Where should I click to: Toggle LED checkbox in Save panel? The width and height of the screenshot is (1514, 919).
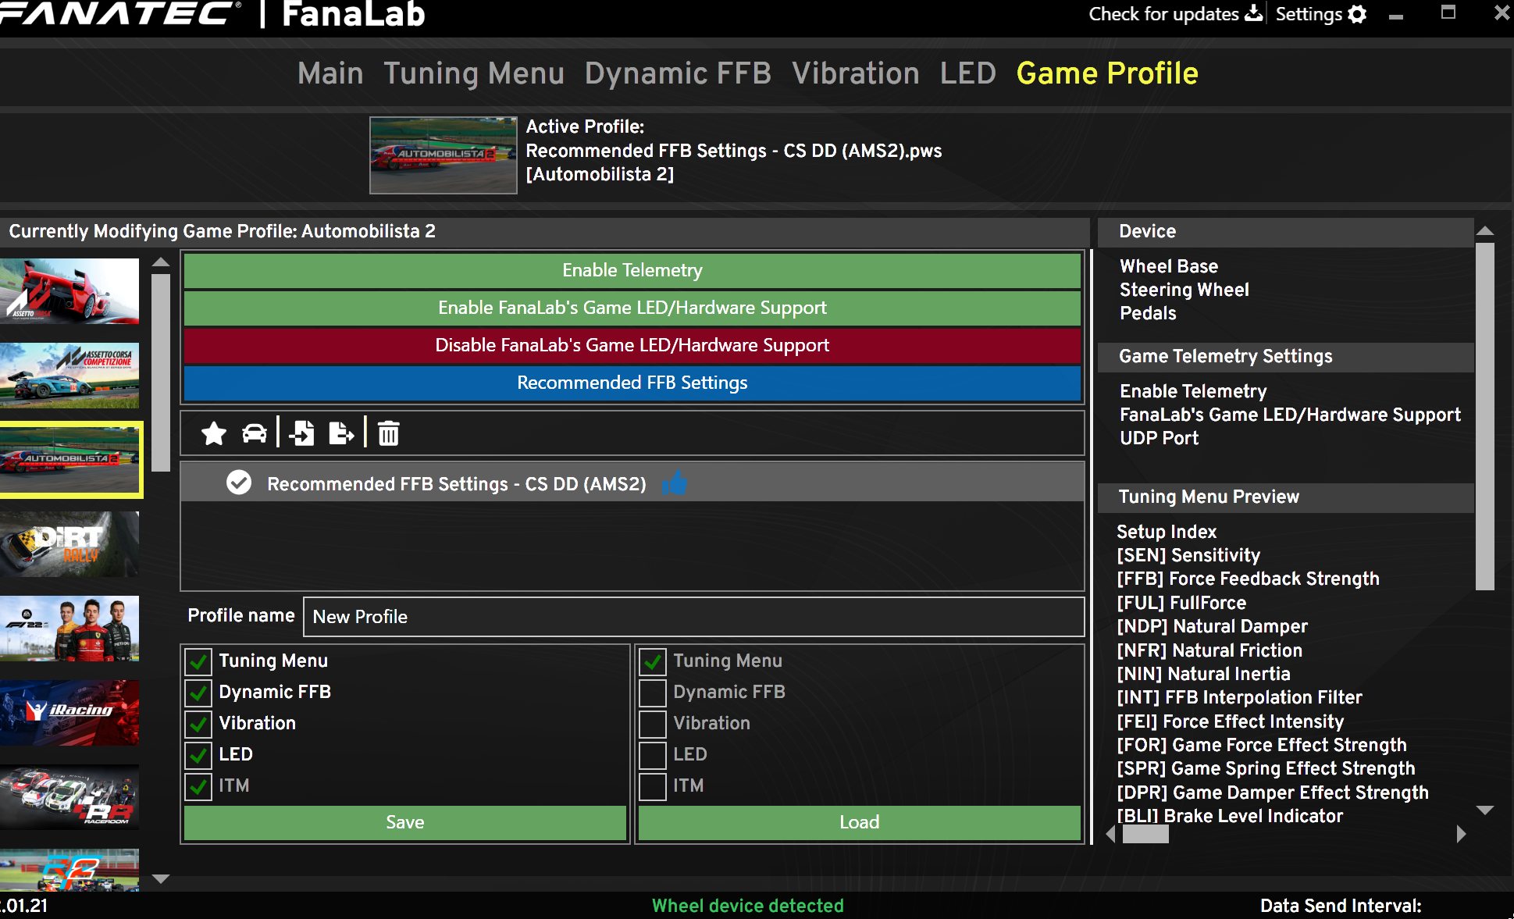click(199, 755)
